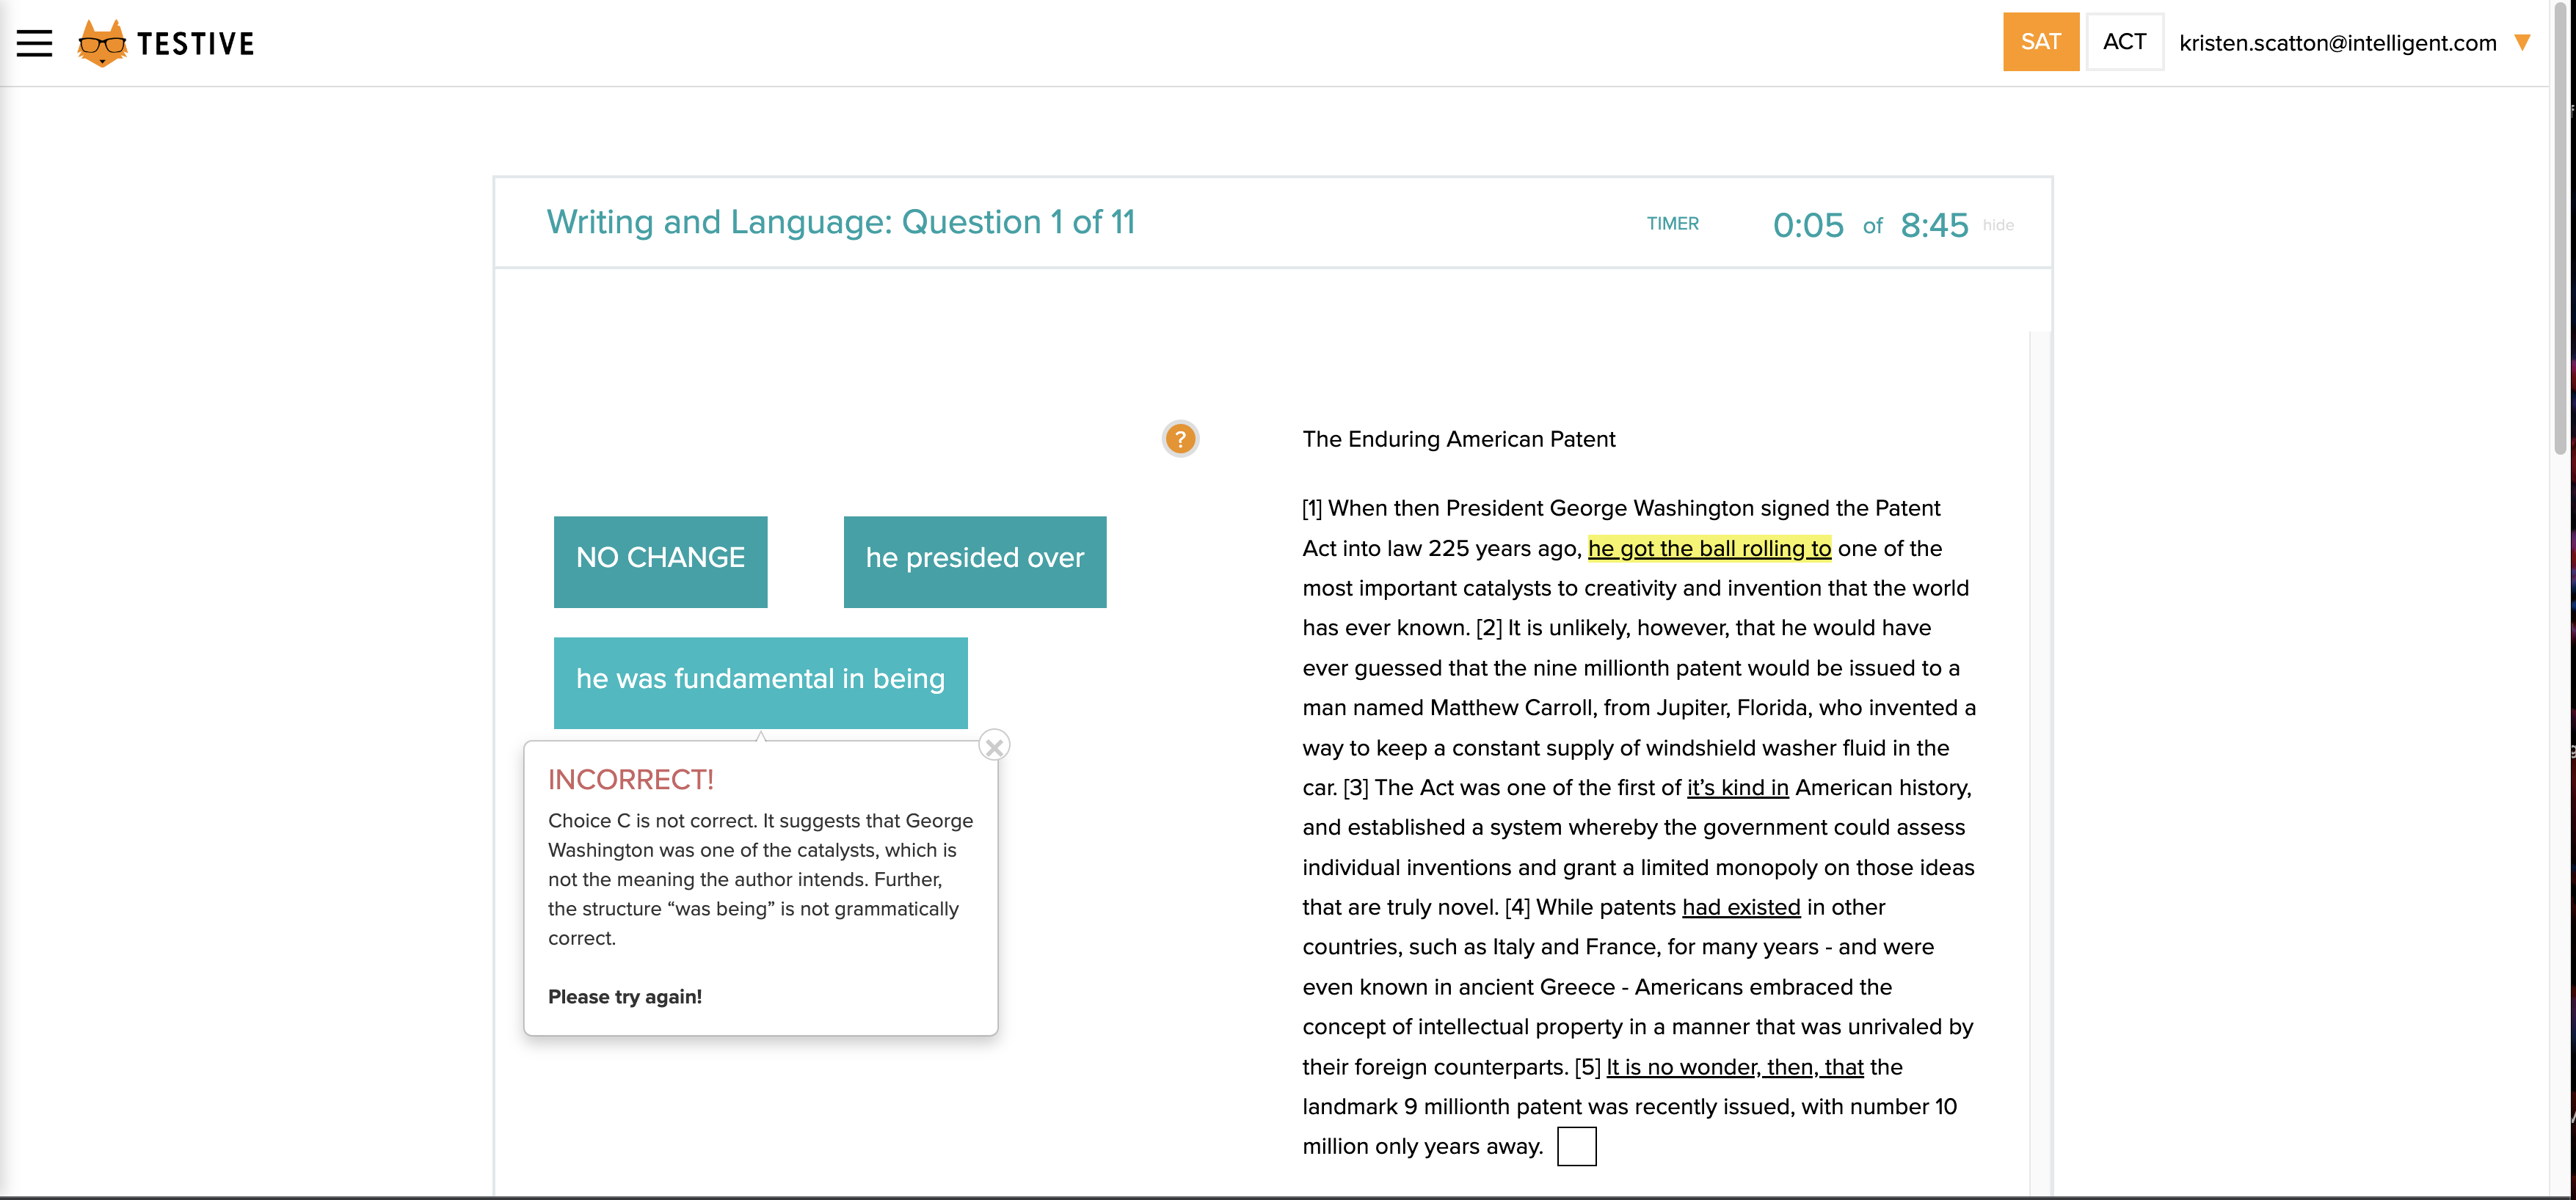Click underlined 'It is no wonder, then, that'
The height and width of the screenshot is (1200, 2576).
[x=1734, y=1067]
